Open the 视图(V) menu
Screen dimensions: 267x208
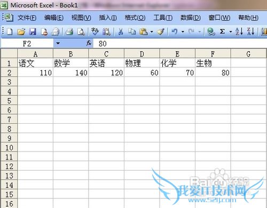click(81, 18)
